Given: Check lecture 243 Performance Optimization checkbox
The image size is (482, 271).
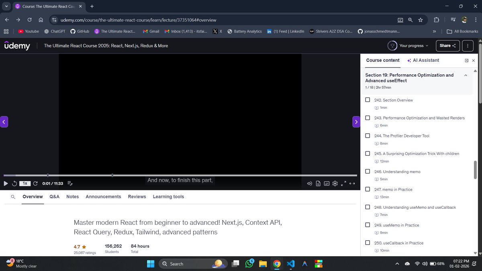Looking at the screenshot, I should (x=368, y=118).
